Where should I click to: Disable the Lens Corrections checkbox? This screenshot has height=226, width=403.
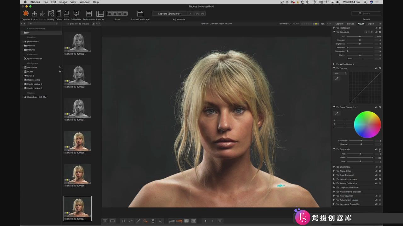380,179
